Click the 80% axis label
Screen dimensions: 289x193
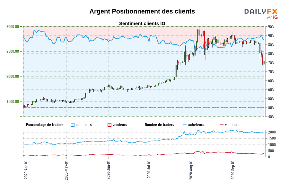271,54
